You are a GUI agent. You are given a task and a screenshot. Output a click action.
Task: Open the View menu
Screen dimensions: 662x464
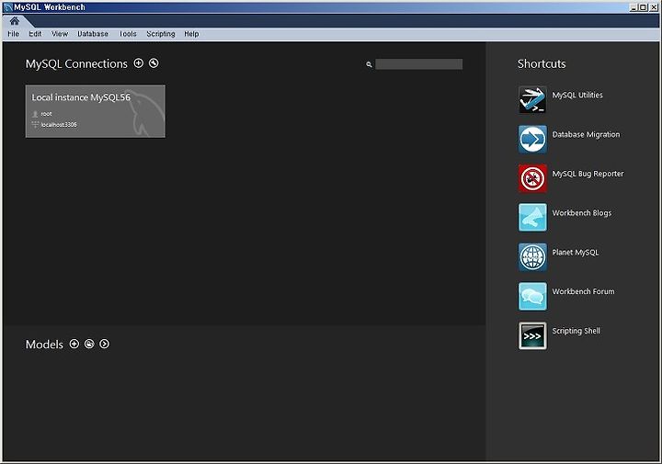(x=60, y=34)
